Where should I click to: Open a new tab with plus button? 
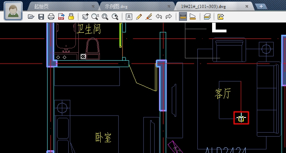click(261, 6)
